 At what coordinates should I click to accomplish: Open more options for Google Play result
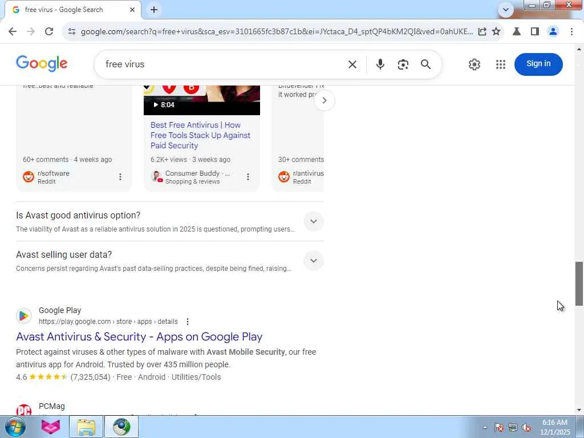pyautogui.click(x=187, y=322)
